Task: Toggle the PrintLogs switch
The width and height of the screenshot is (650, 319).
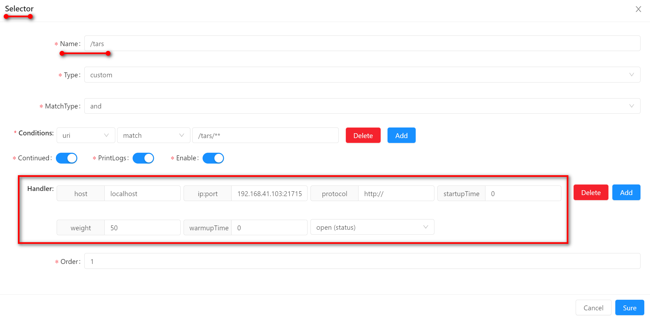Action: (143, 158)
